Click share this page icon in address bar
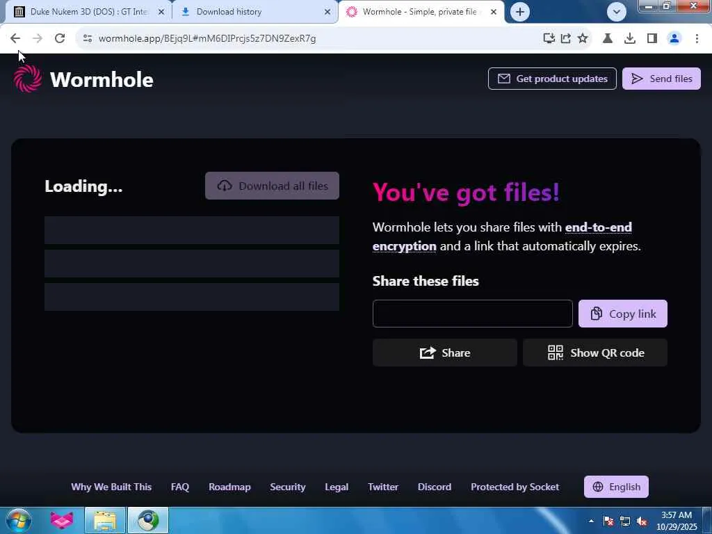The image size is (712, 534). tap(566, 39)
